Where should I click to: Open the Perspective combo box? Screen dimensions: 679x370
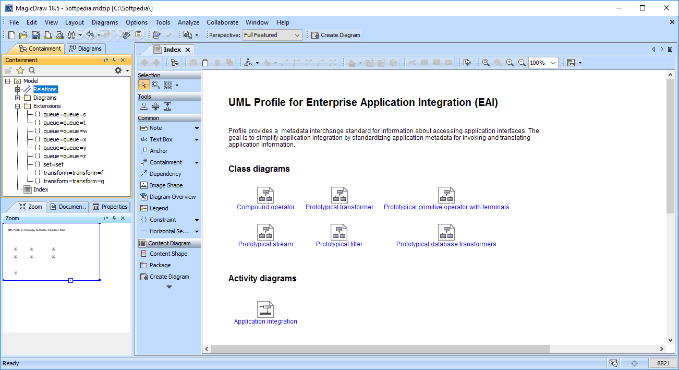click(x=272, y=35)
